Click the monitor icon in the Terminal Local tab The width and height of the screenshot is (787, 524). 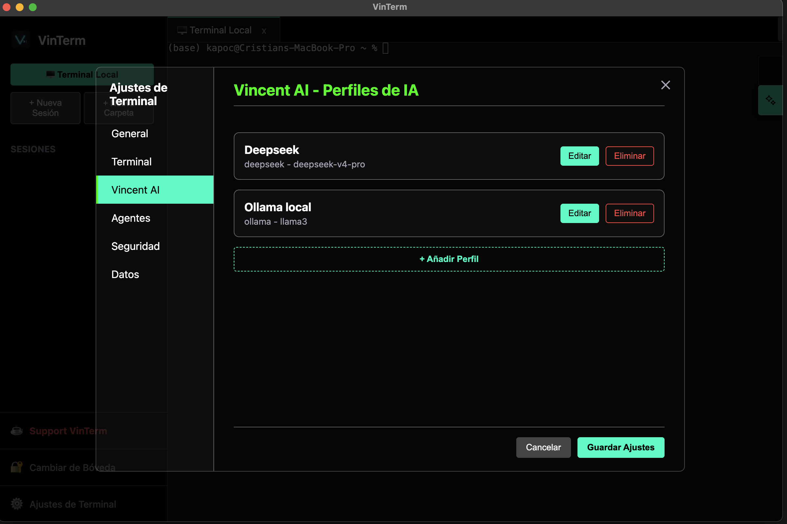tap(182, 30)
